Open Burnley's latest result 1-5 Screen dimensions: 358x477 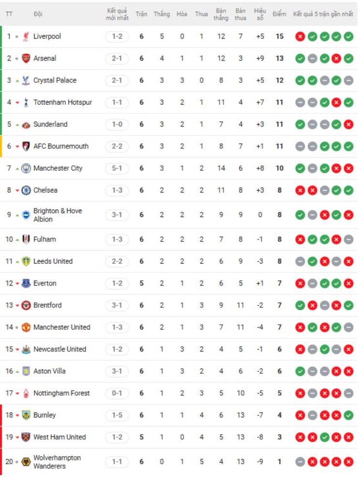click(x=117, y=415)
